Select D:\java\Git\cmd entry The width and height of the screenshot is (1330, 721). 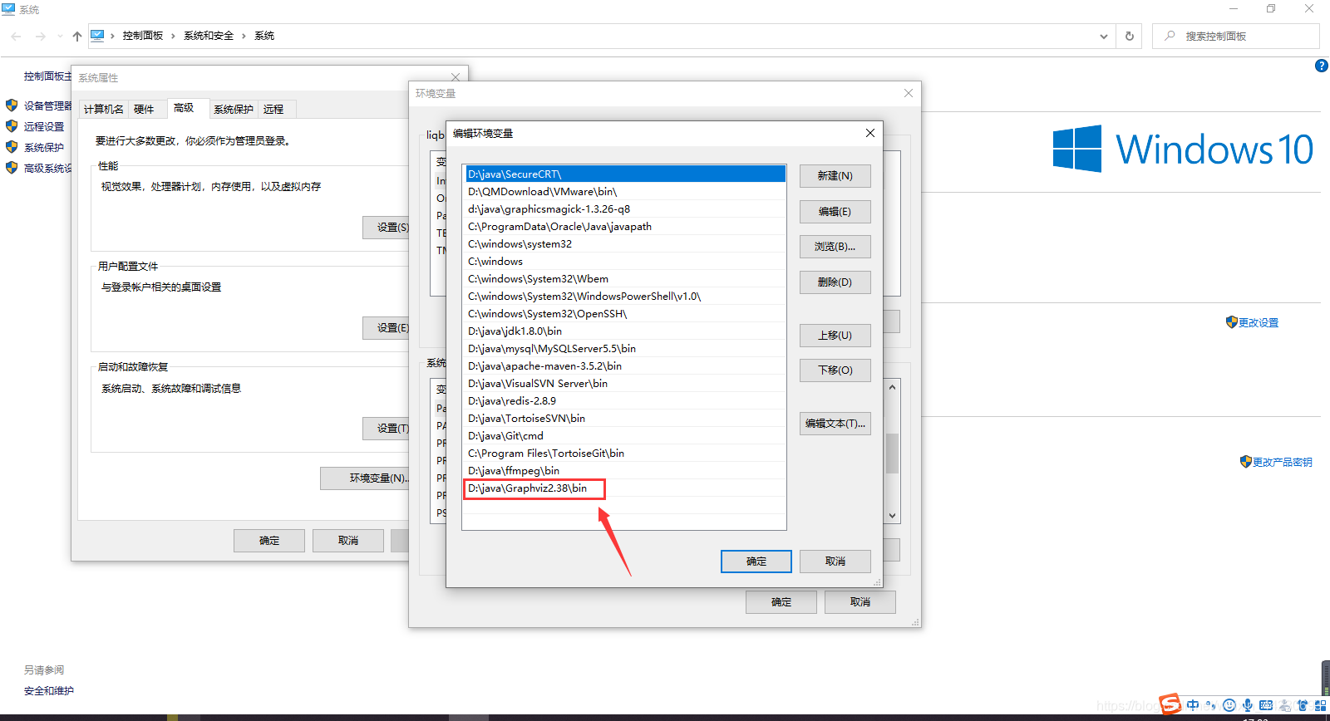(x=625, y=436)
